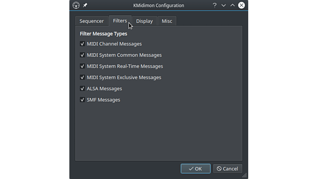Viewport: 318px width, 179px height.
Task: Click the question mark help icon
Action: (214, 6)
